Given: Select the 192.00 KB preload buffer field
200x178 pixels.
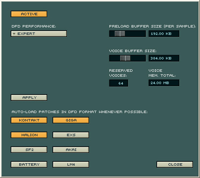Looking at the screenshot, I should (x=164, y=33).
